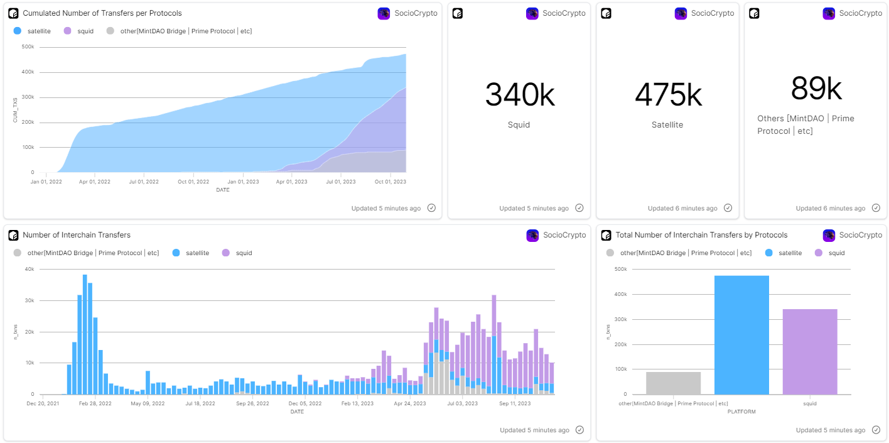Viewport: 889px width, 443px height.
Task: Click 'Updated 6 minutes ago' on the Others 89k card
Action: click(831, 208)
